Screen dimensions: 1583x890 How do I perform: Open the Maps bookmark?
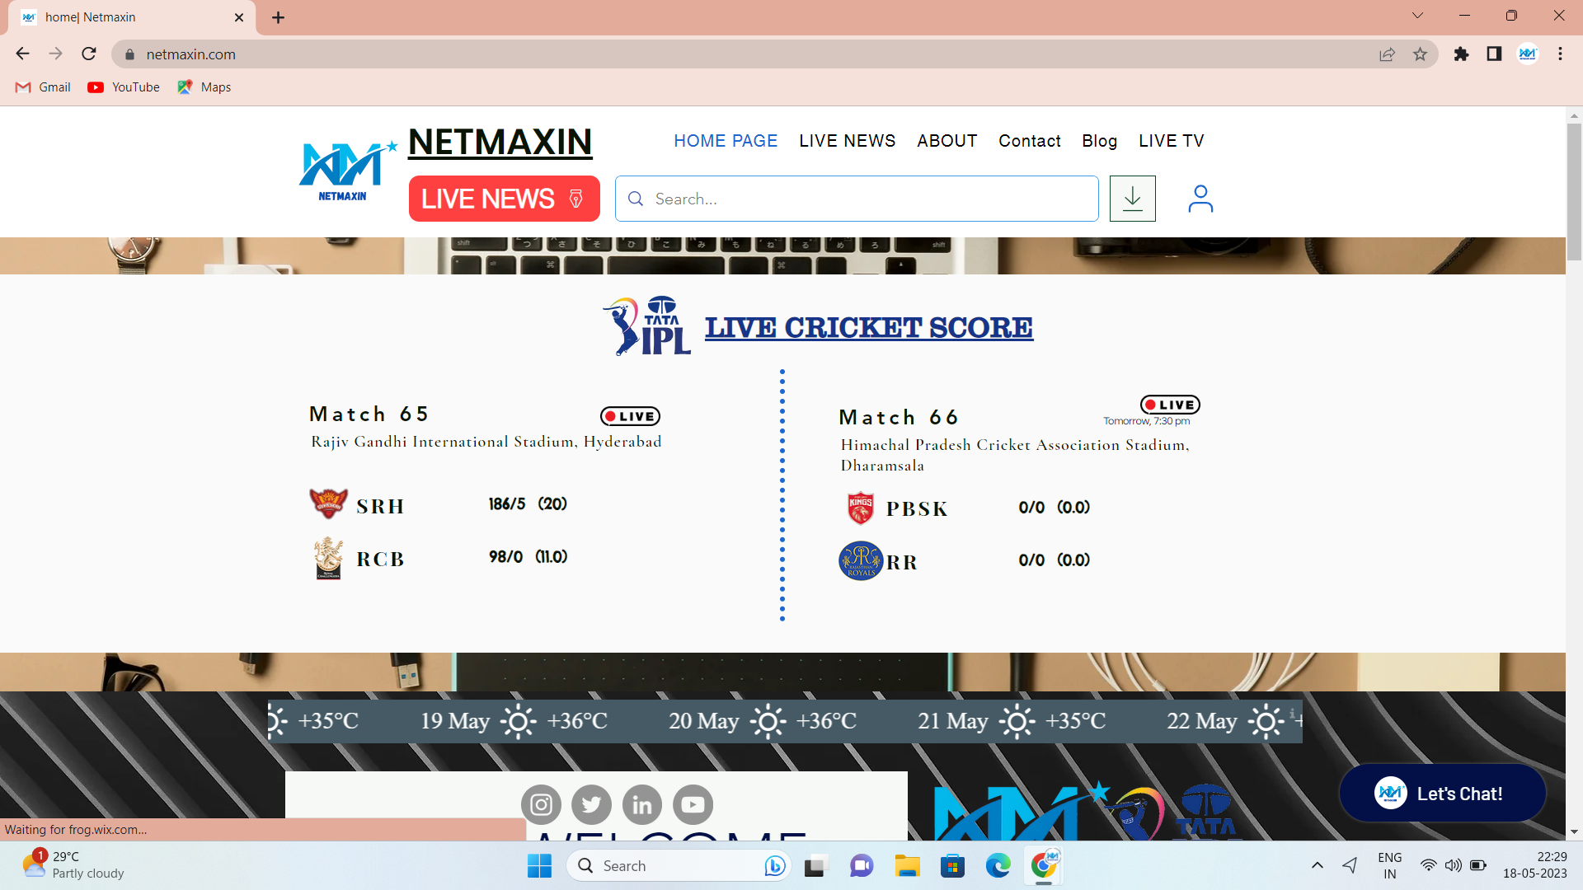pyautogui.click(x=204, y=87)
